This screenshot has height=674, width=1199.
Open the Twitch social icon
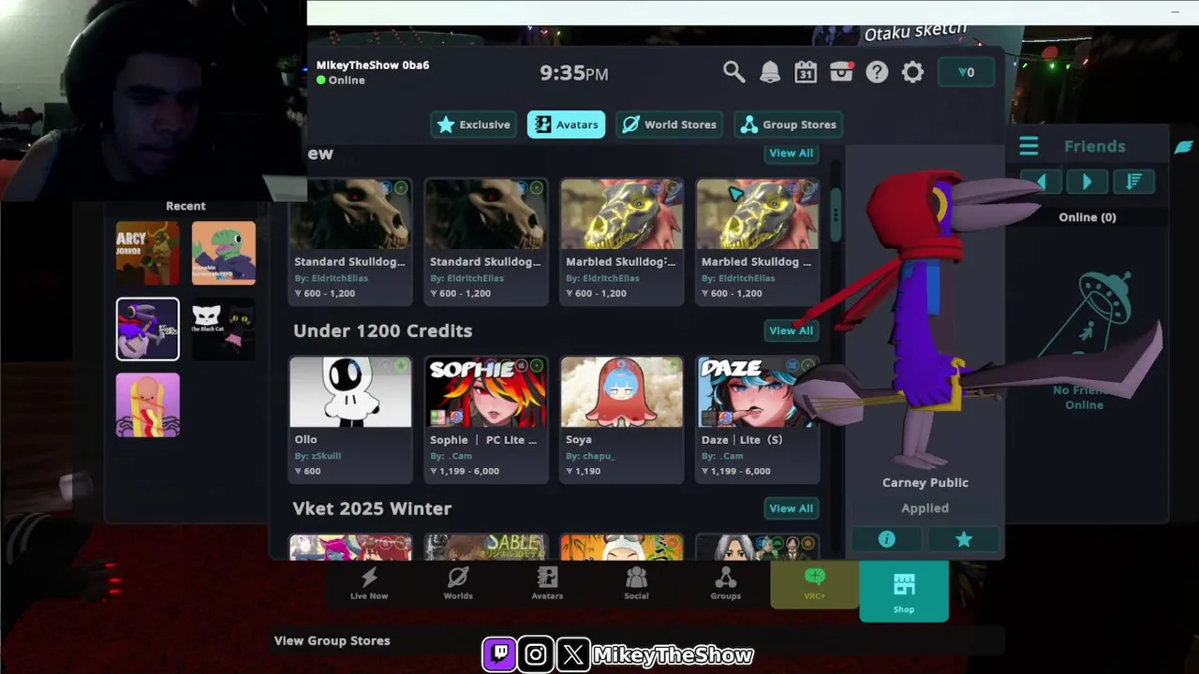(499, 654)
